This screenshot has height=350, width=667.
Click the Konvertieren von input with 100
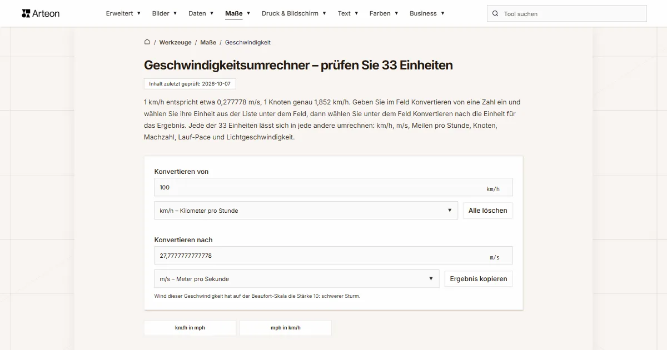coord(333,187)
